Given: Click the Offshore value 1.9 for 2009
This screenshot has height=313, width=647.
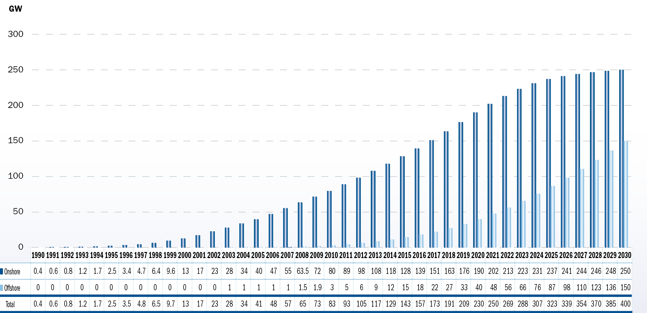Looking at the screenshot, I should [x=317, y=287].
